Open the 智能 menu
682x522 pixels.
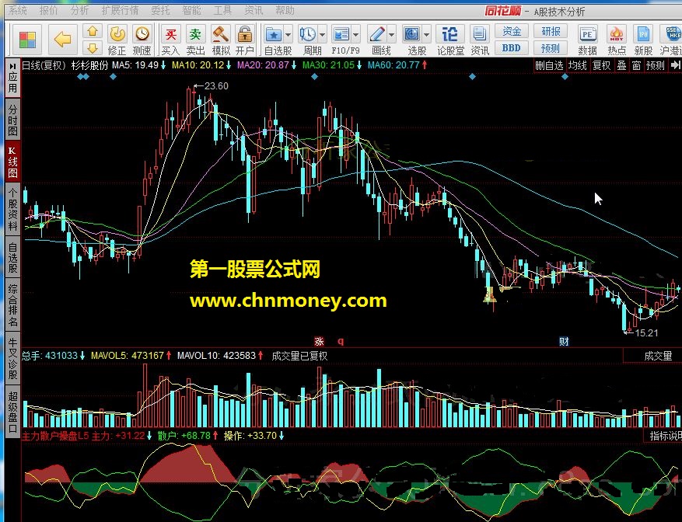(x=191, y=10)
